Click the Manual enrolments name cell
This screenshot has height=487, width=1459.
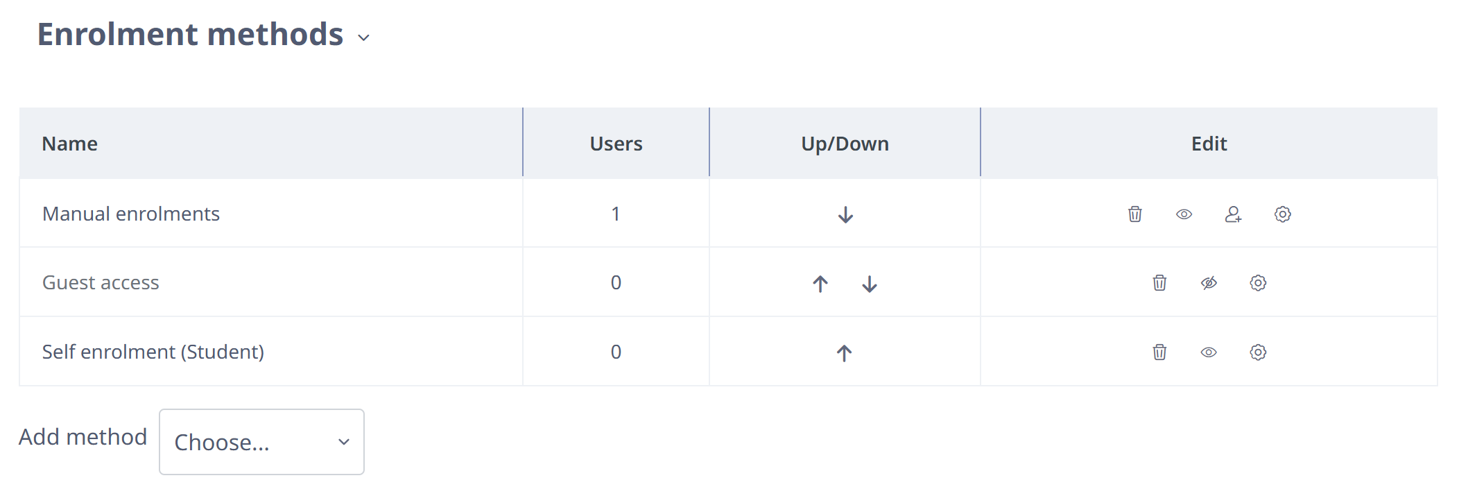pyautogui.click(x=271, y=214)
